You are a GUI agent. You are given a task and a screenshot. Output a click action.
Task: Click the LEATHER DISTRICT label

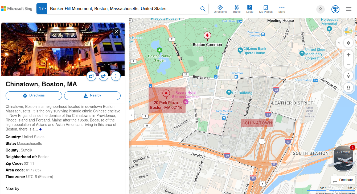click(x=292, y=103)
